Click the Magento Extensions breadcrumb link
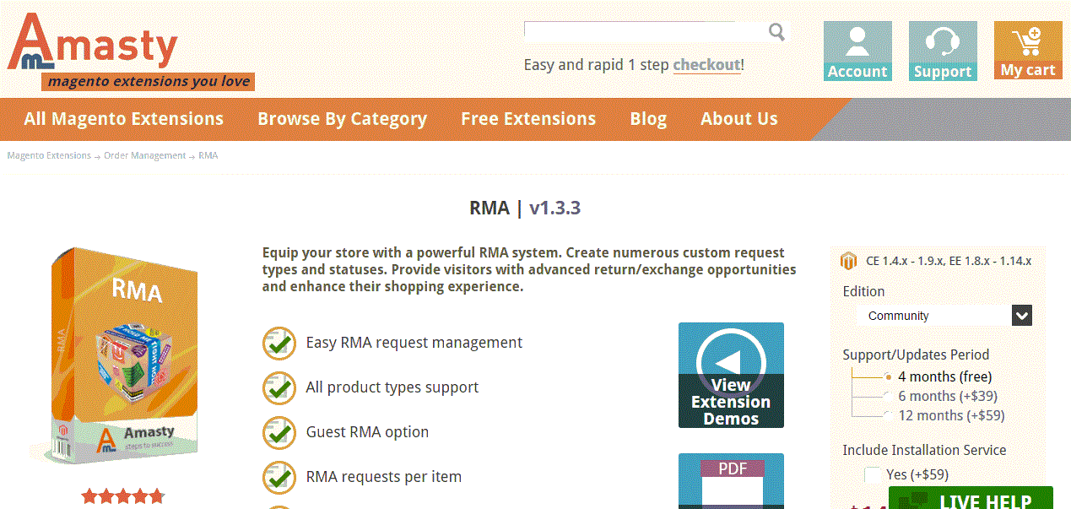This screenshot has height=509, width=1071. pos(49,155)
